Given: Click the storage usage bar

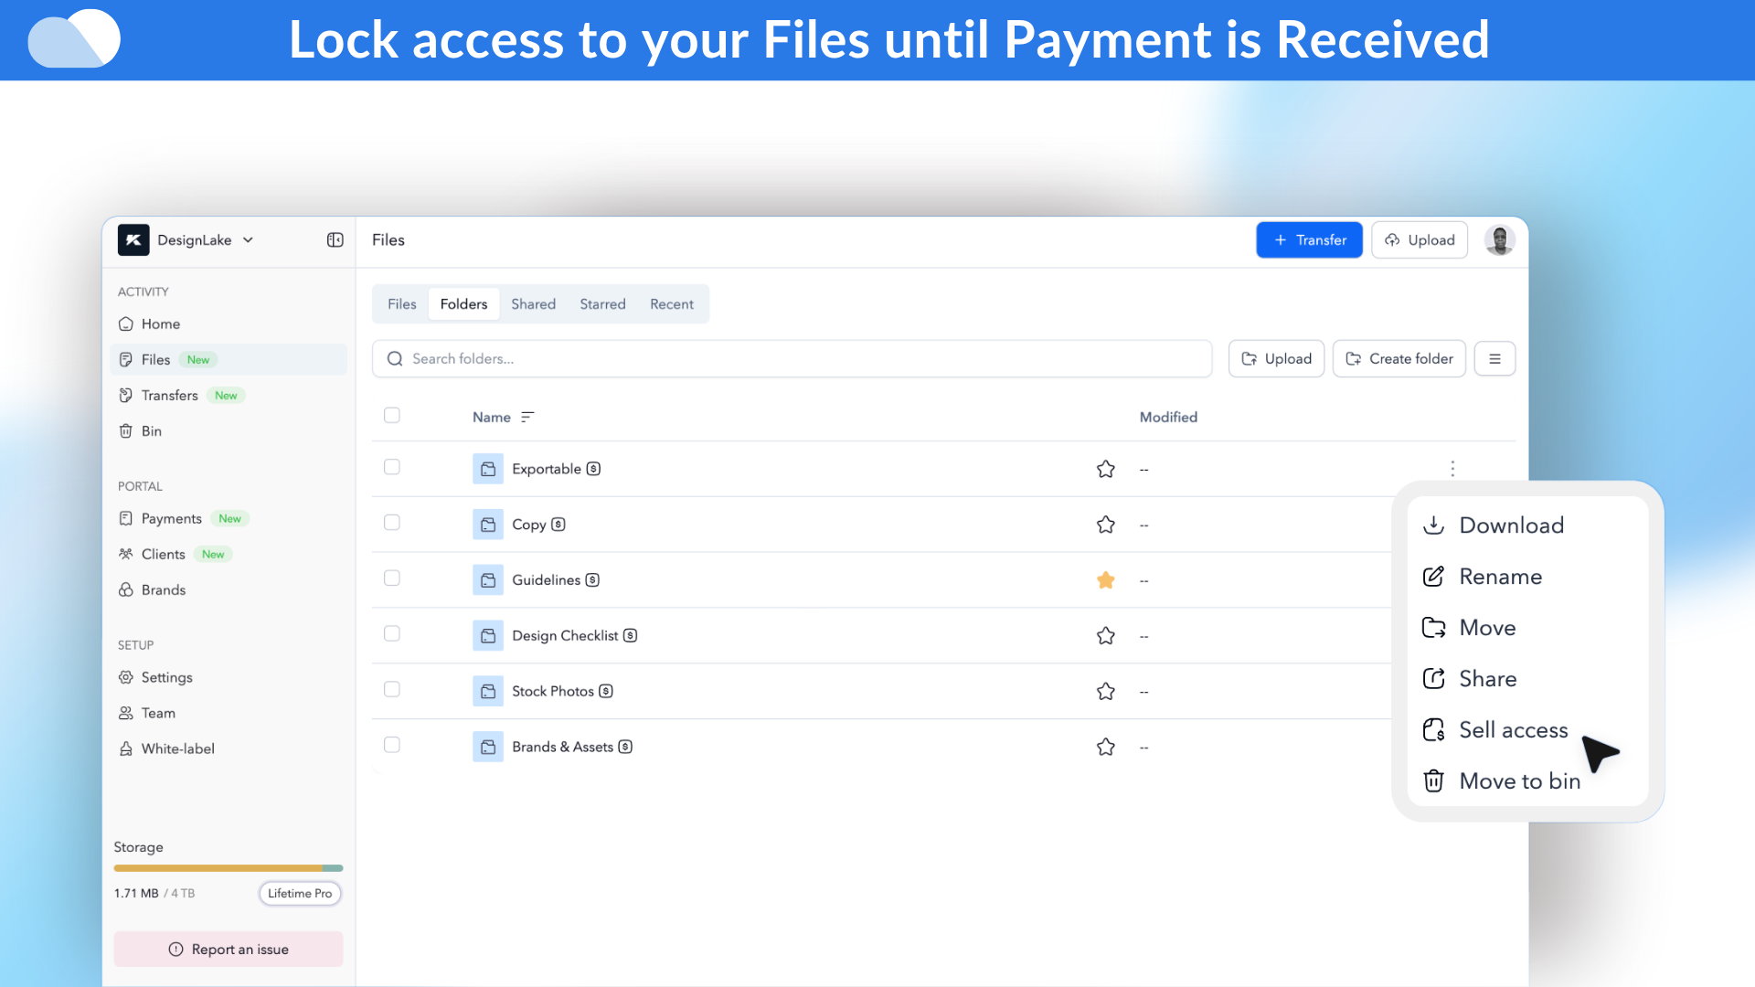Looking at the screenshot, I should click(x=228, y=868).
